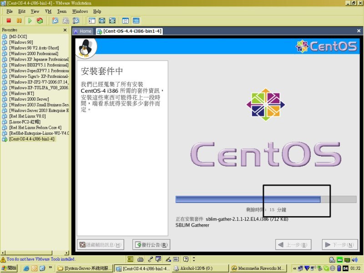Click the Windows Start button 開始
This screenshot has height=273, width=364.
point(9,268)
